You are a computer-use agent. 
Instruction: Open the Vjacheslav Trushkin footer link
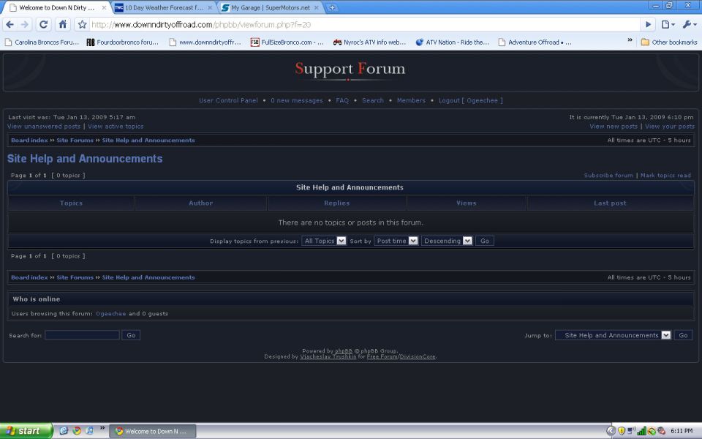(x=328, y=356)
